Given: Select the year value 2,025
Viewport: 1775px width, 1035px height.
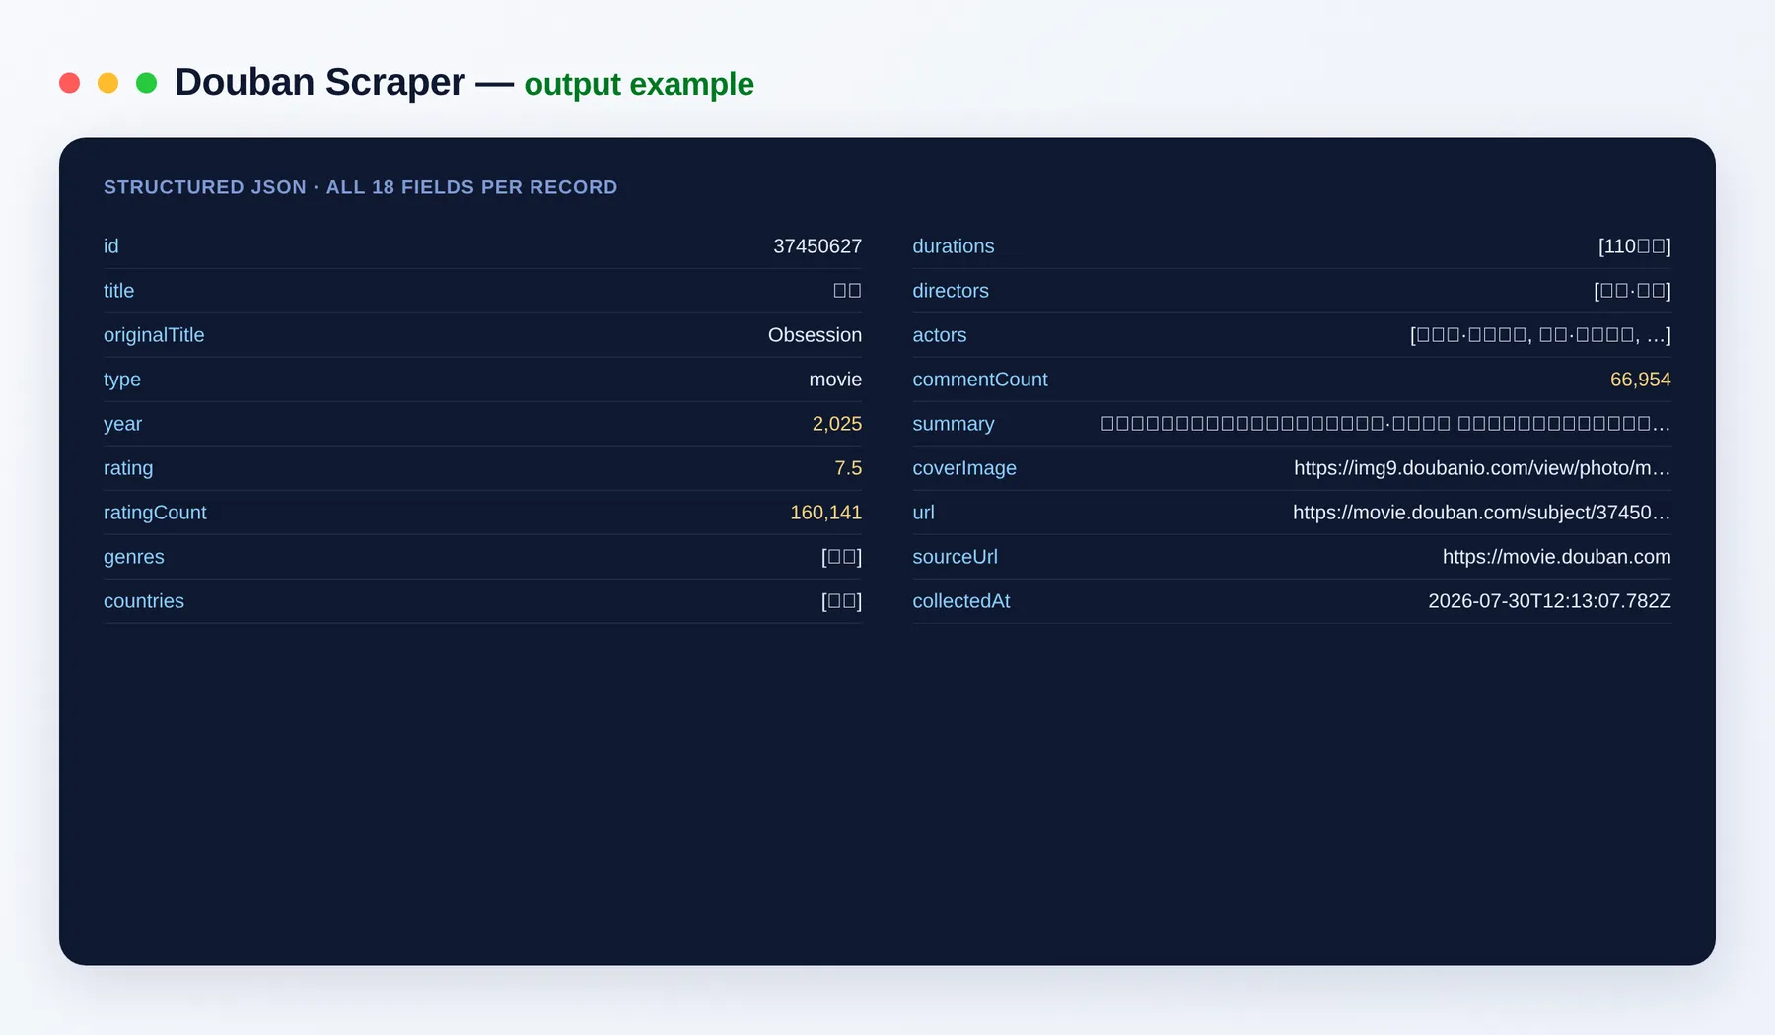Looking at the screenshot, I should click(837, 424).
